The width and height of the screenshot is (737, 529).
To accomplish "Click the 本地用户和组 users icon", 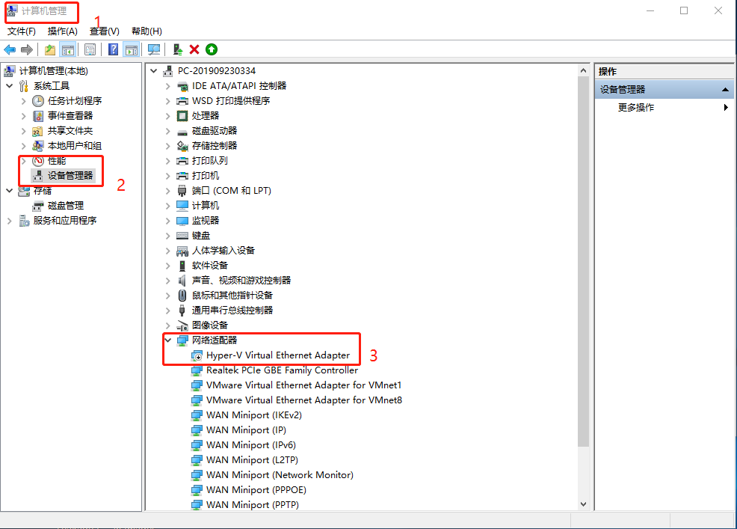I will pyautogui.click(x=38, y=146).
